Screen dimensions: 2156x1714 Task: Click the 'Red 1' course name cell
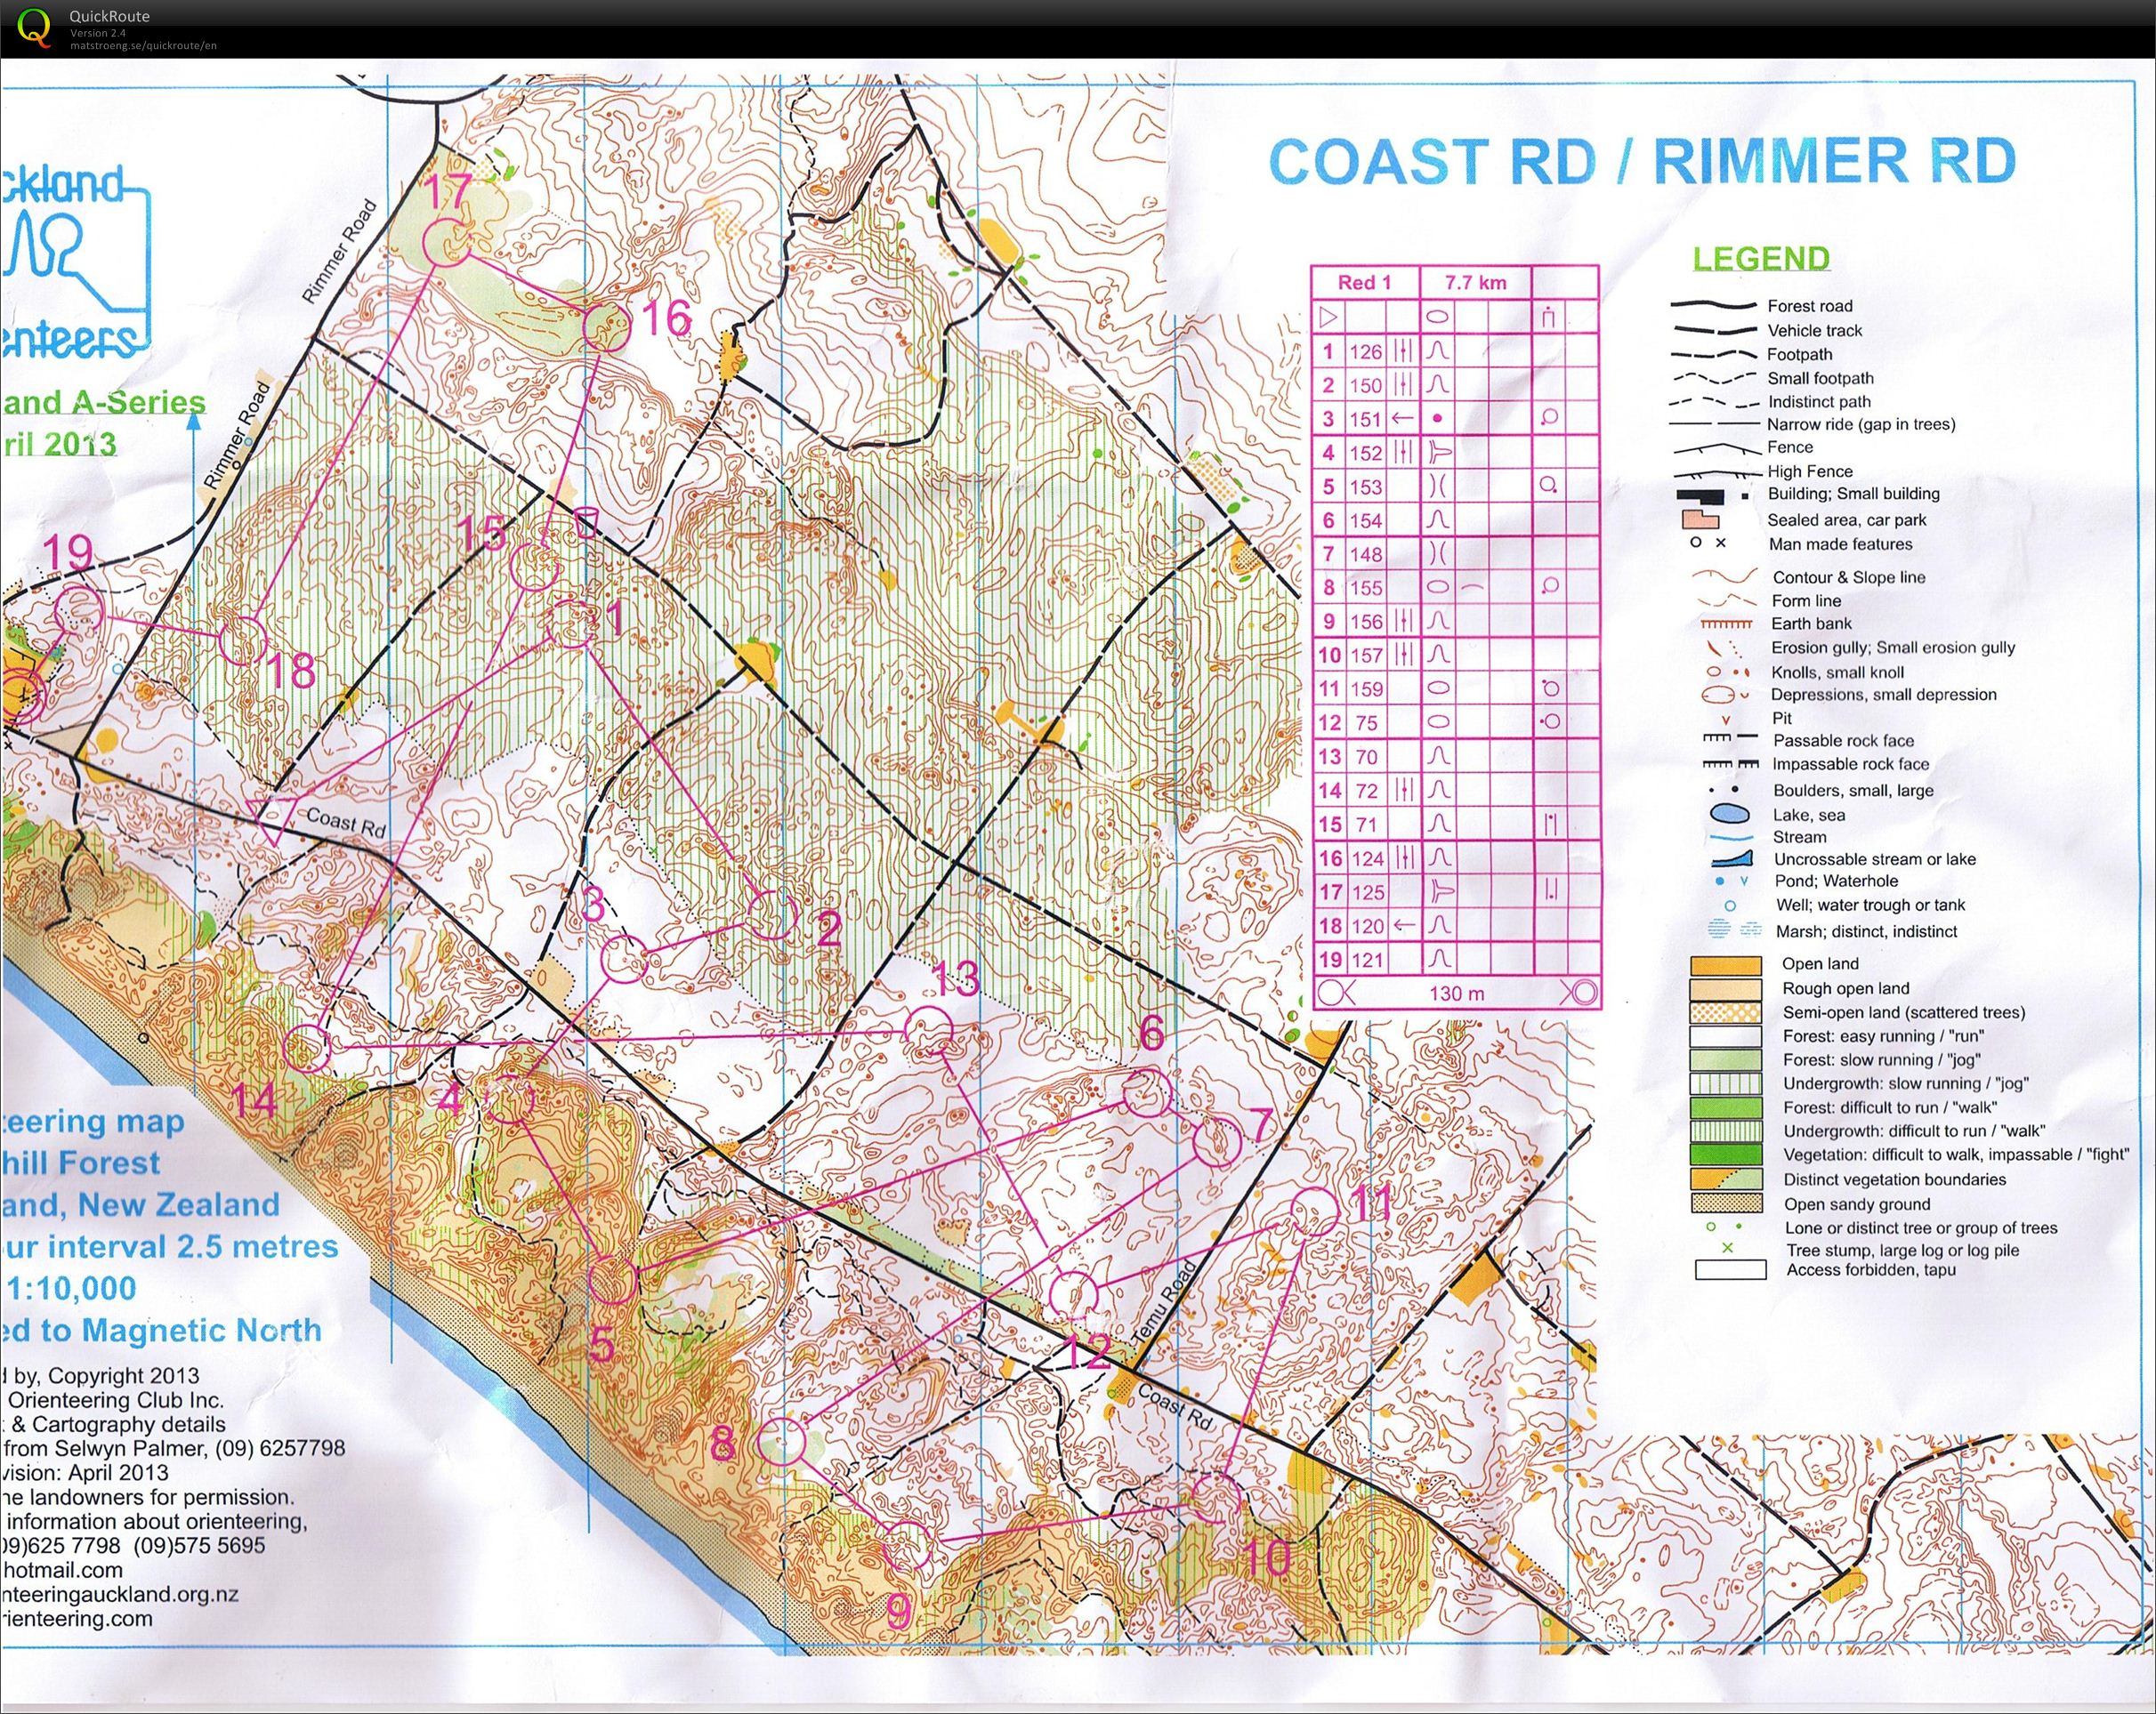tap(1365, 283)
